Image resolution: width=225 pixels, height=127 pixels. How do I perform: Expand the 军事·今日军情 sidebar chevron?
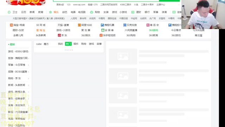(x=28, y=65)
